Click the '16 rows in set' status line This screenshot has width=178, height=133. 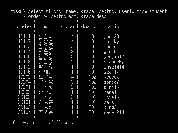42,123
